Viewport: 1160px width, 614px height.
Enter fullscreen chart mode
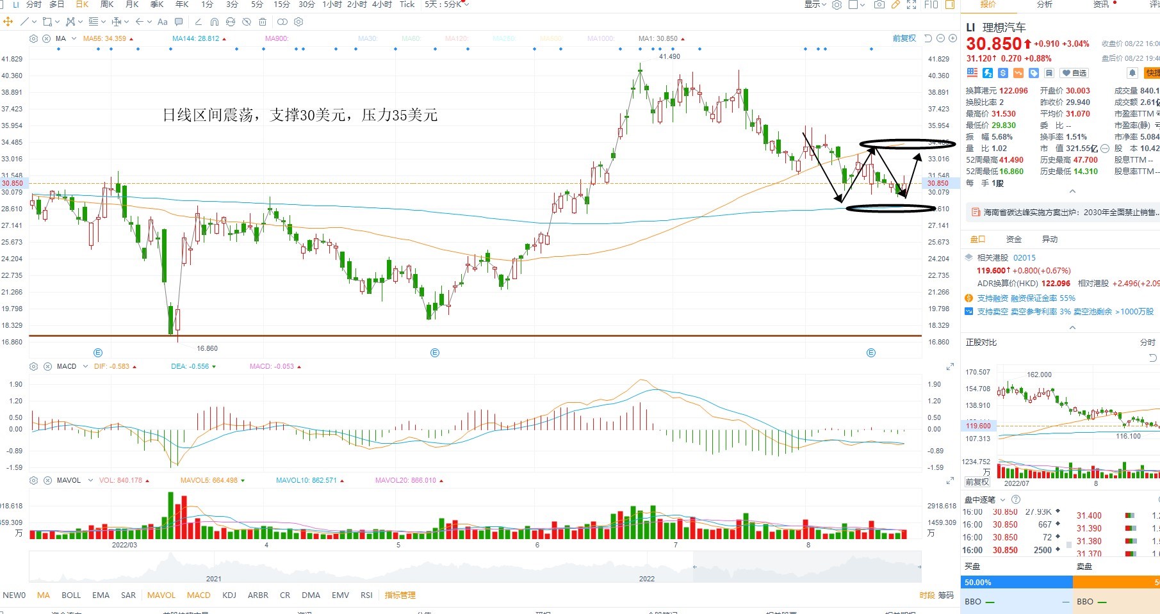pyautogui.click(x=911, y=4)
